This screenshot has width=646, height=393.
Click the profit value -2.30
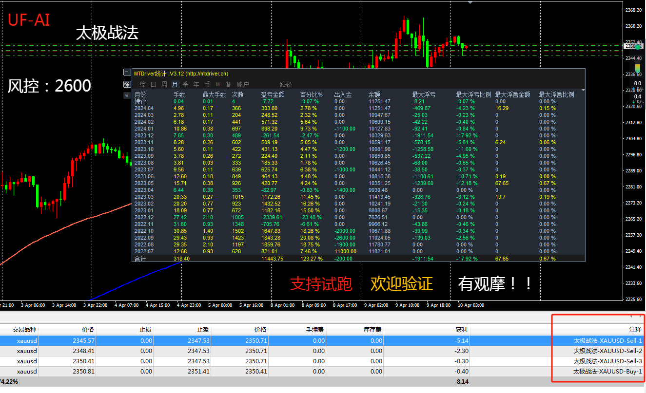(x=461, y=351)
